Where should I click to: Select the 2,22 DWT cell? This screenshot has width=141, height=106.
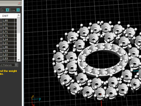point(8,55)
